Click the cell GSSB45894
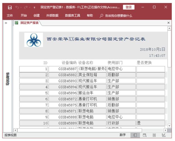Viewport: 175px width, 141px height. pyautogui.click(x=63, y=87)
